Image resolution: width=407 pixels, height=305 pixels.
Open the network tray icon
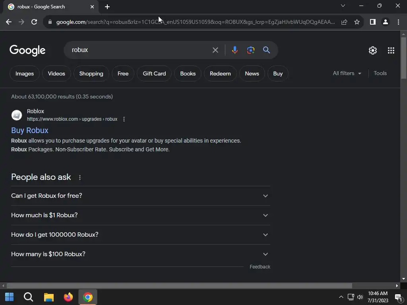351,297
